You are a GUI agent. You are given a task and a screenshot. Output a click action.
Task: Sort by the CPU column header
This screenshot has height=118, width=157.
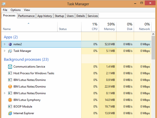(x=90, y=27)
